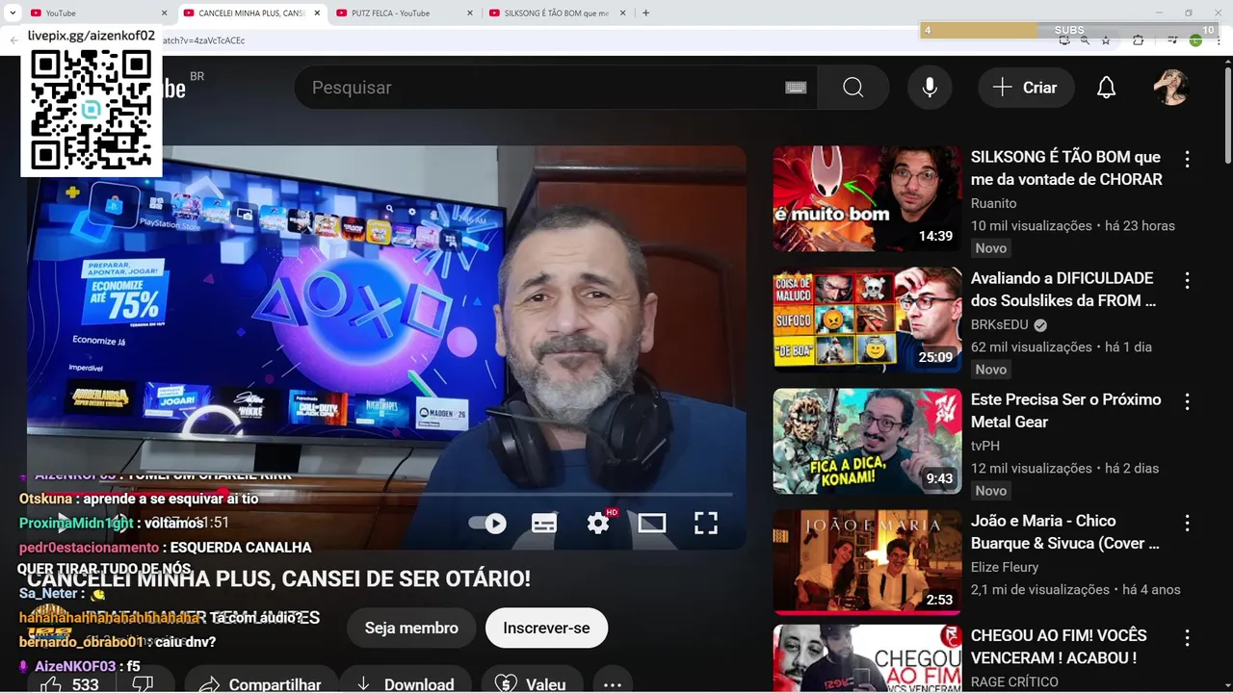This screenshot has width=1233, height=693.
Task: Close the PUTZ FELCA tab
Action: click(470, 13)
